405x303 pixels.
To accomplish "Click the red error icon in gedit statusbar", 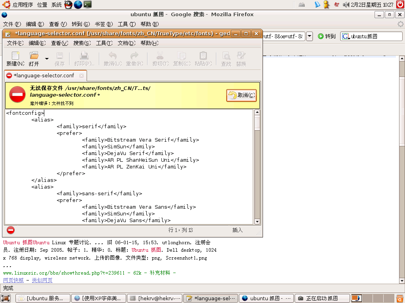I will (11, 230).
